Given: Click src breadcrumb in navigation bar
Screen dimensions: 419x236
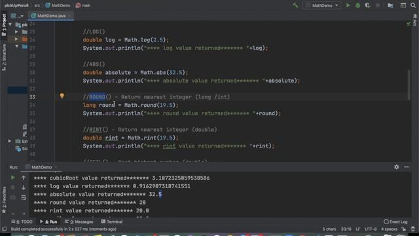Looking at the screenshot, I should click(x=37, y=5).
